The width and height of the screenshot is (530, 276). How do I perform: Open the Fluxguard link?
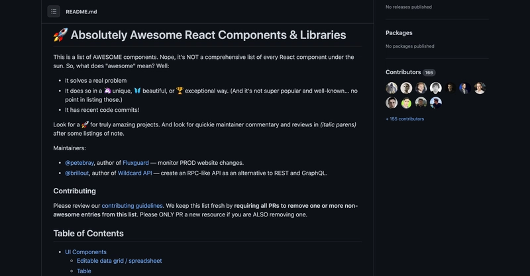click(x=136, y=163)
